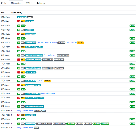Screen dimensions: 138x129
Task: Click the LISTENING badge in IdentifyNode row
Action: (71, 124)
